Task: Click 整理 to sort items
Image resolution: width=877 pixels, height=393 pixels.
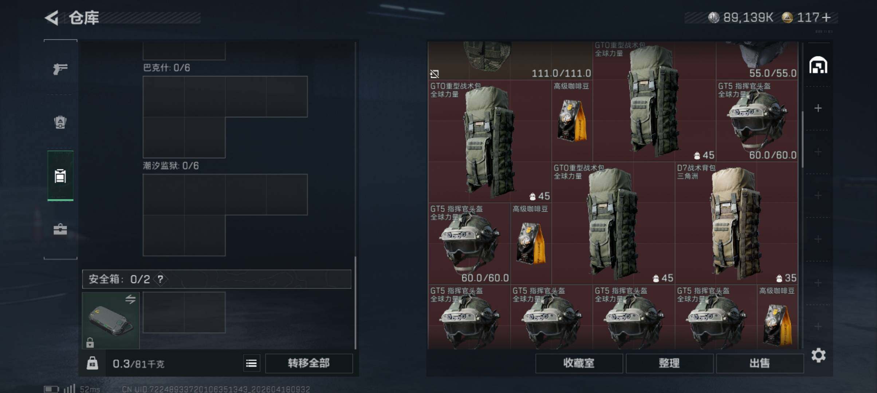Action: (669, 363)
